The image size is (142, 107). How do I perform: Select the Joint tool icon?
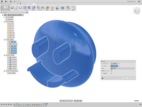click(x=42, y=8)
